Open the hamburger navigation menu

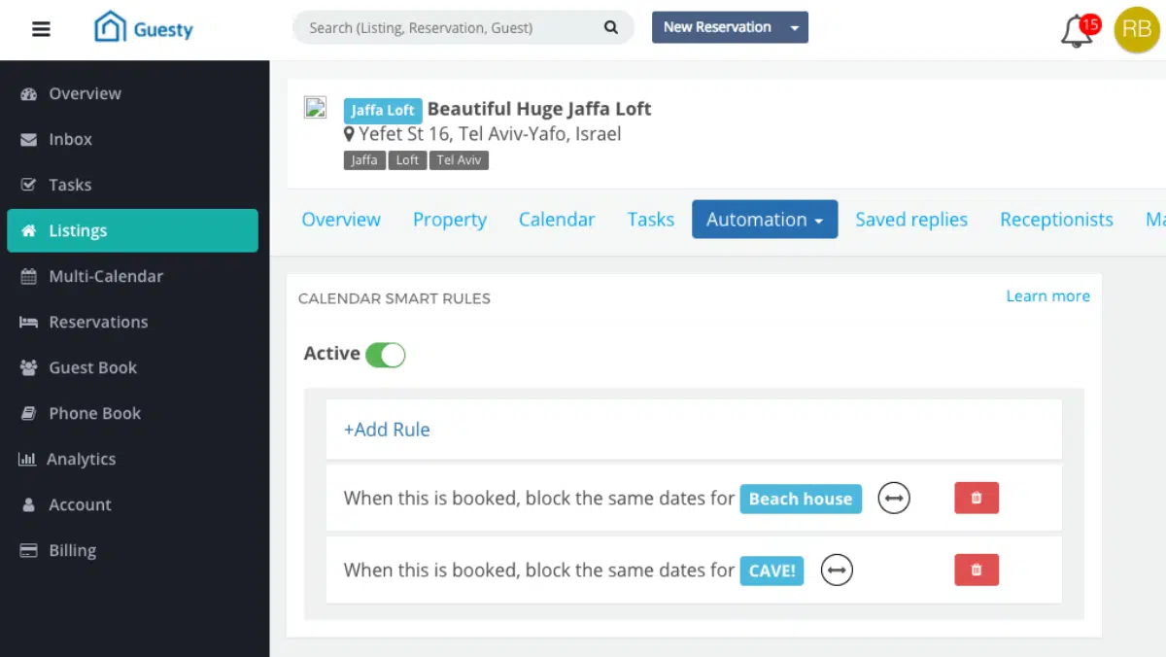[40, 28]
